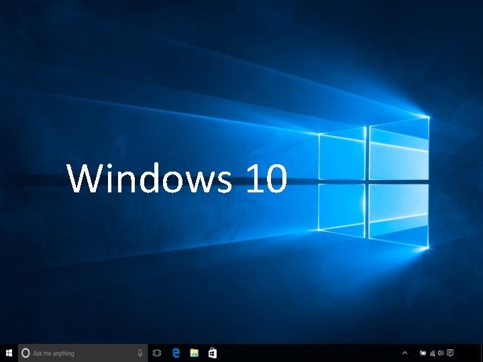
Task: Open the Action Center notifications icon
Action: coord(450,353)
